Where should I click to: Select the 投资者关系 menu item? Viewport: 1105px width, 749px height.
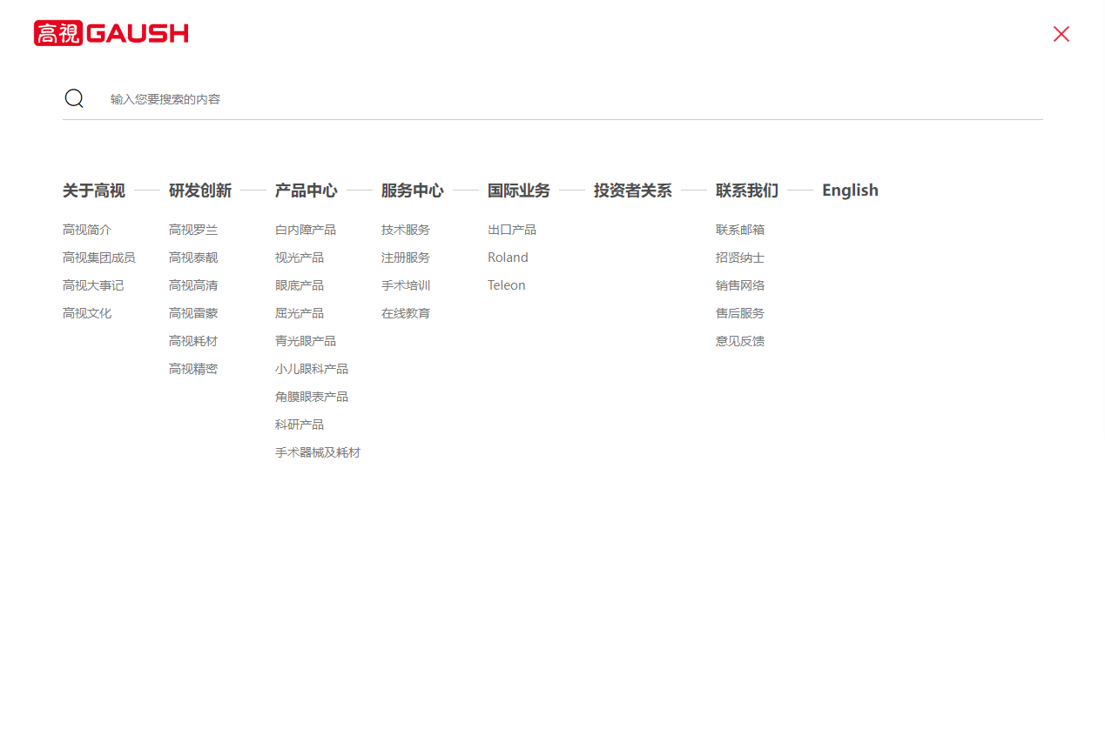632,191
